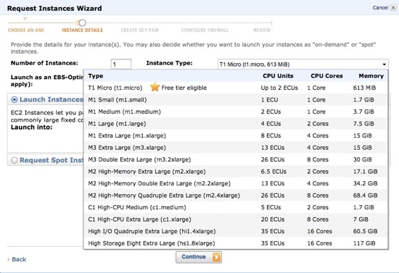
Task: Click the Request Instances Wizard title
Action: pyautogui.click(x=54, y=9)
